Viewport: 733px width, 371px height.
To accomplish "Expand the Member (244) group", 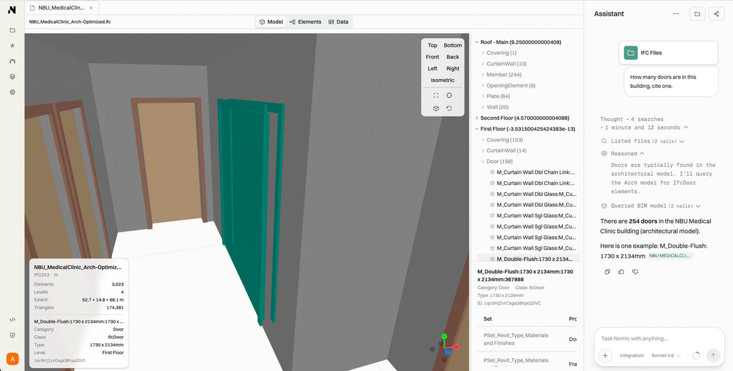I will click(483, 74).
